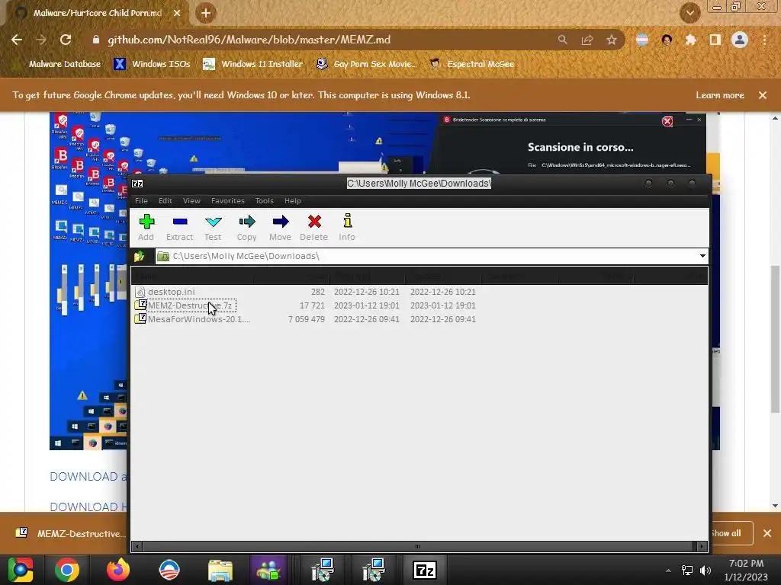
Task: Open the Help menu in 7-Zip
Action: click(x=293, y=201)
